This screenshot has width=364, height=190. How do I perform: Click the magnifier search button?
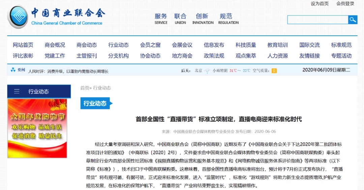click(353, 20)
